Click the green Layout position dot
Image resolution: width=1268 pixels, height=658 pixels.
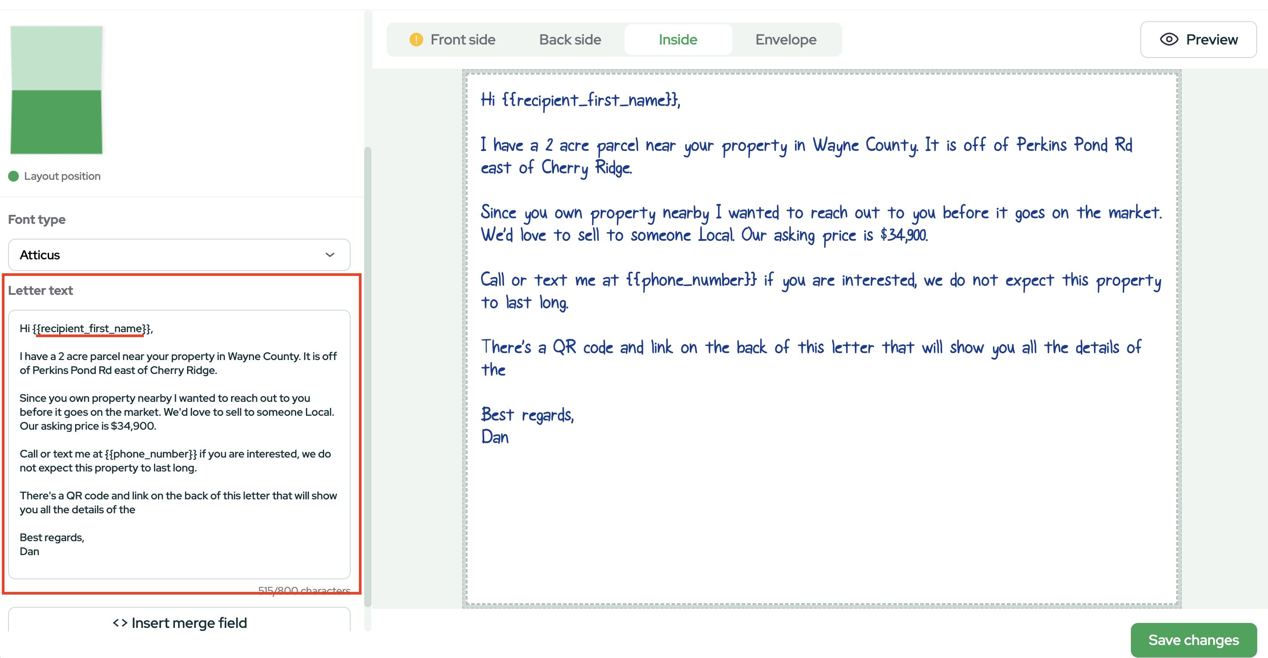13,176
